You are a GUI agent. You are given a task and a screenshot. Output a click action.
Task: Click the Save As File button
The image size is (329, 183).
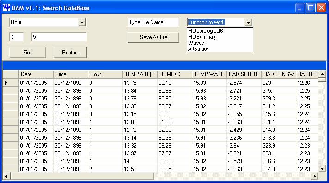pyautogui.click(x=153, y=37)
